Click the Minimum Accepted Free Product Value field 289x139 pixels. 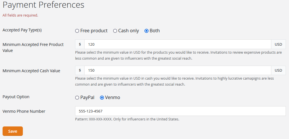pos(177,45)
